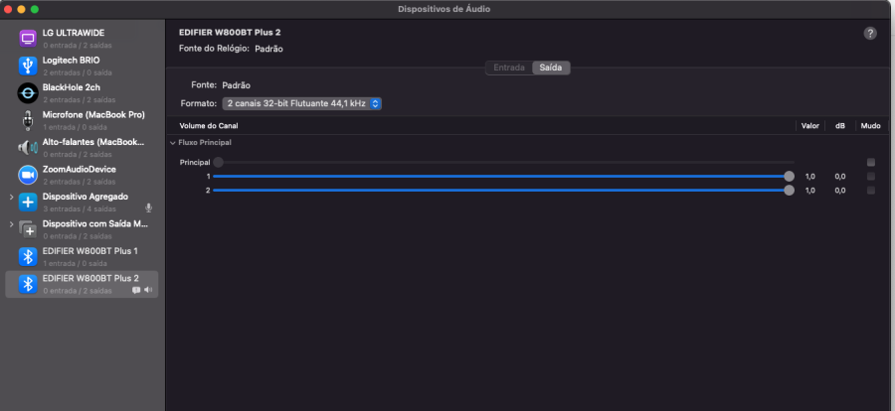895x411 pixels.
Task: Click the ZoomAudioDevice camera icon
Action: coord(28,175)
